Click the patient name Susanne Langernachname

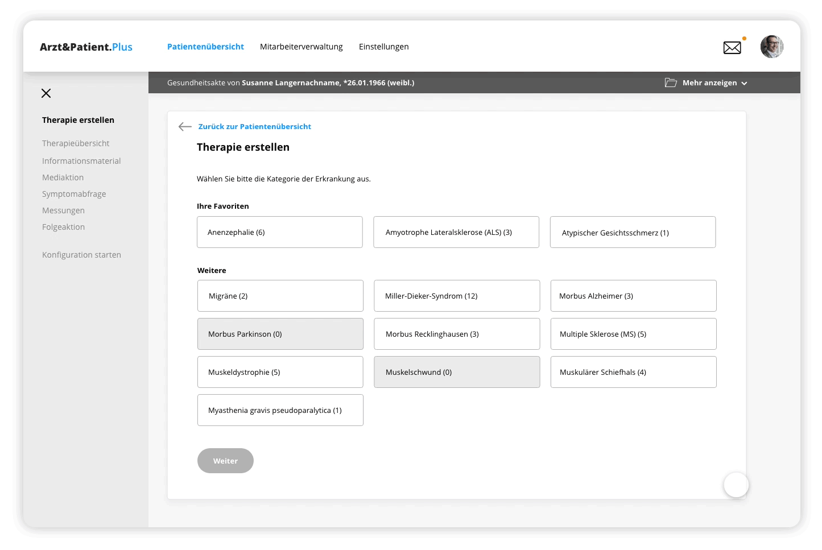291,82
